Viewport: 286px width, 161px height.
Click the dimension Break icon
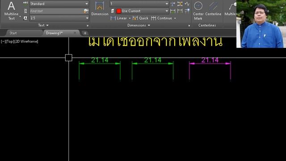172,4
